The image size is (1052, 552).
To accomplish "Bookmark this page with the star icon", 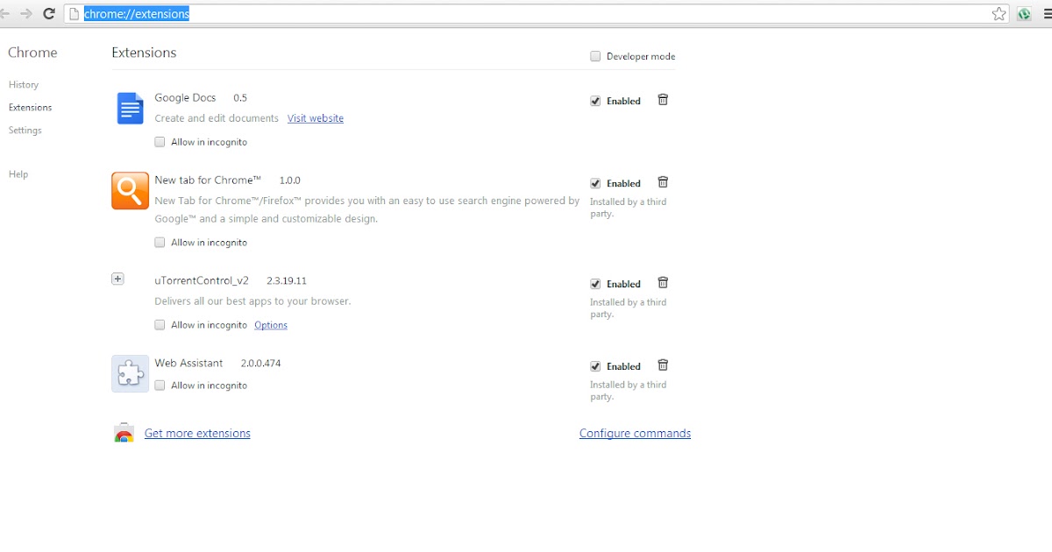I will coord(999,13).
